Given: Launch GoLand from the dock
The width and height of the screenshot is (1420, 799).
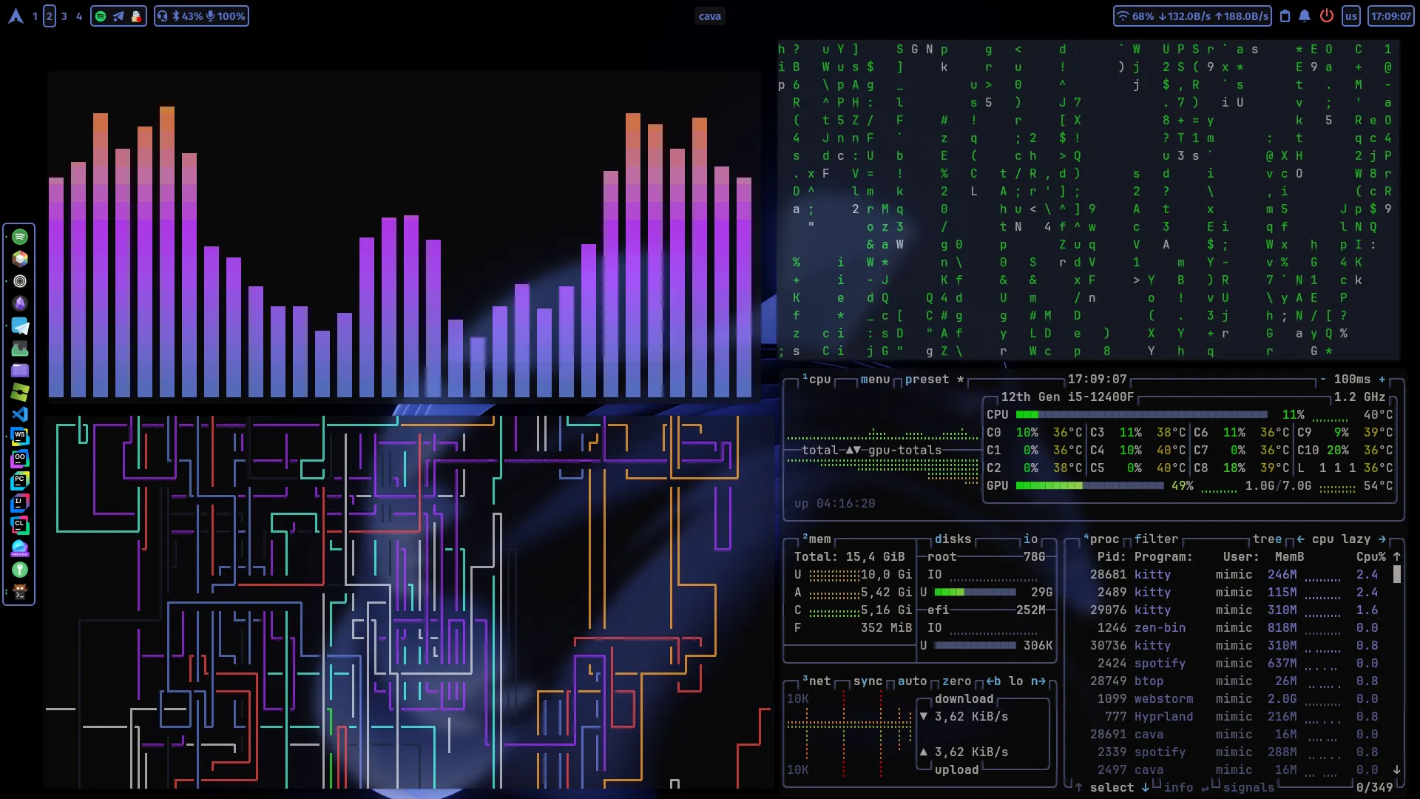Looking at the screenshot, I should coord(20,459).
